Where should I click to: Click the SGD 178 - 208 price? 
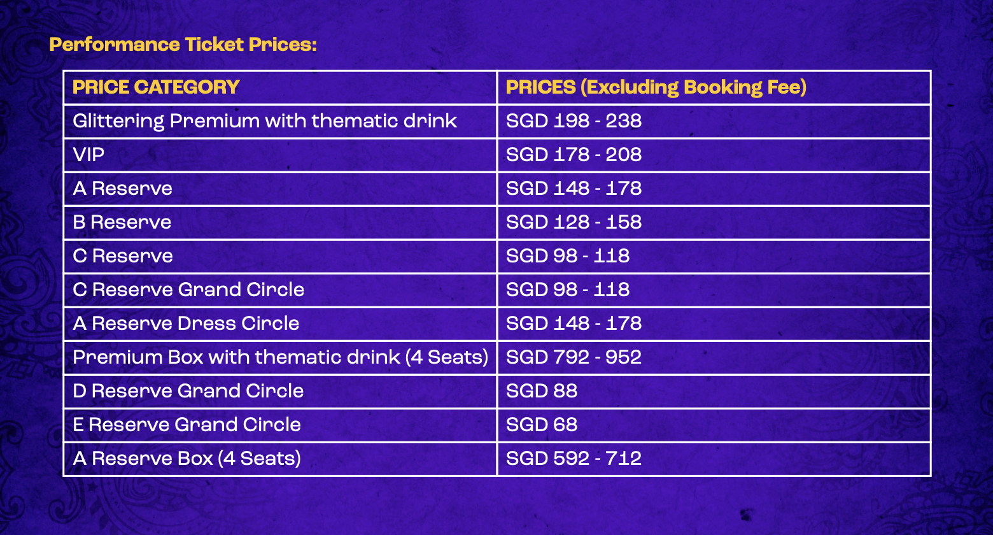click(x=574, y=155)
